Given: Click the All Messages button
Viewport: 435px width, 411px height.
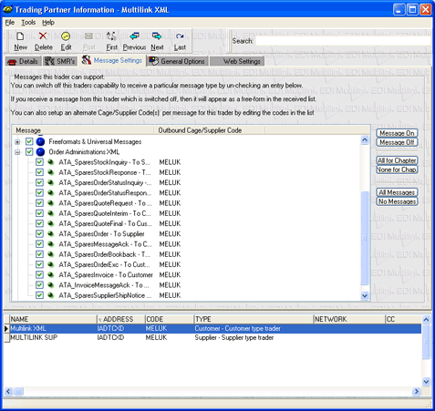Looking at the screenshot, I should pos(397,192).
